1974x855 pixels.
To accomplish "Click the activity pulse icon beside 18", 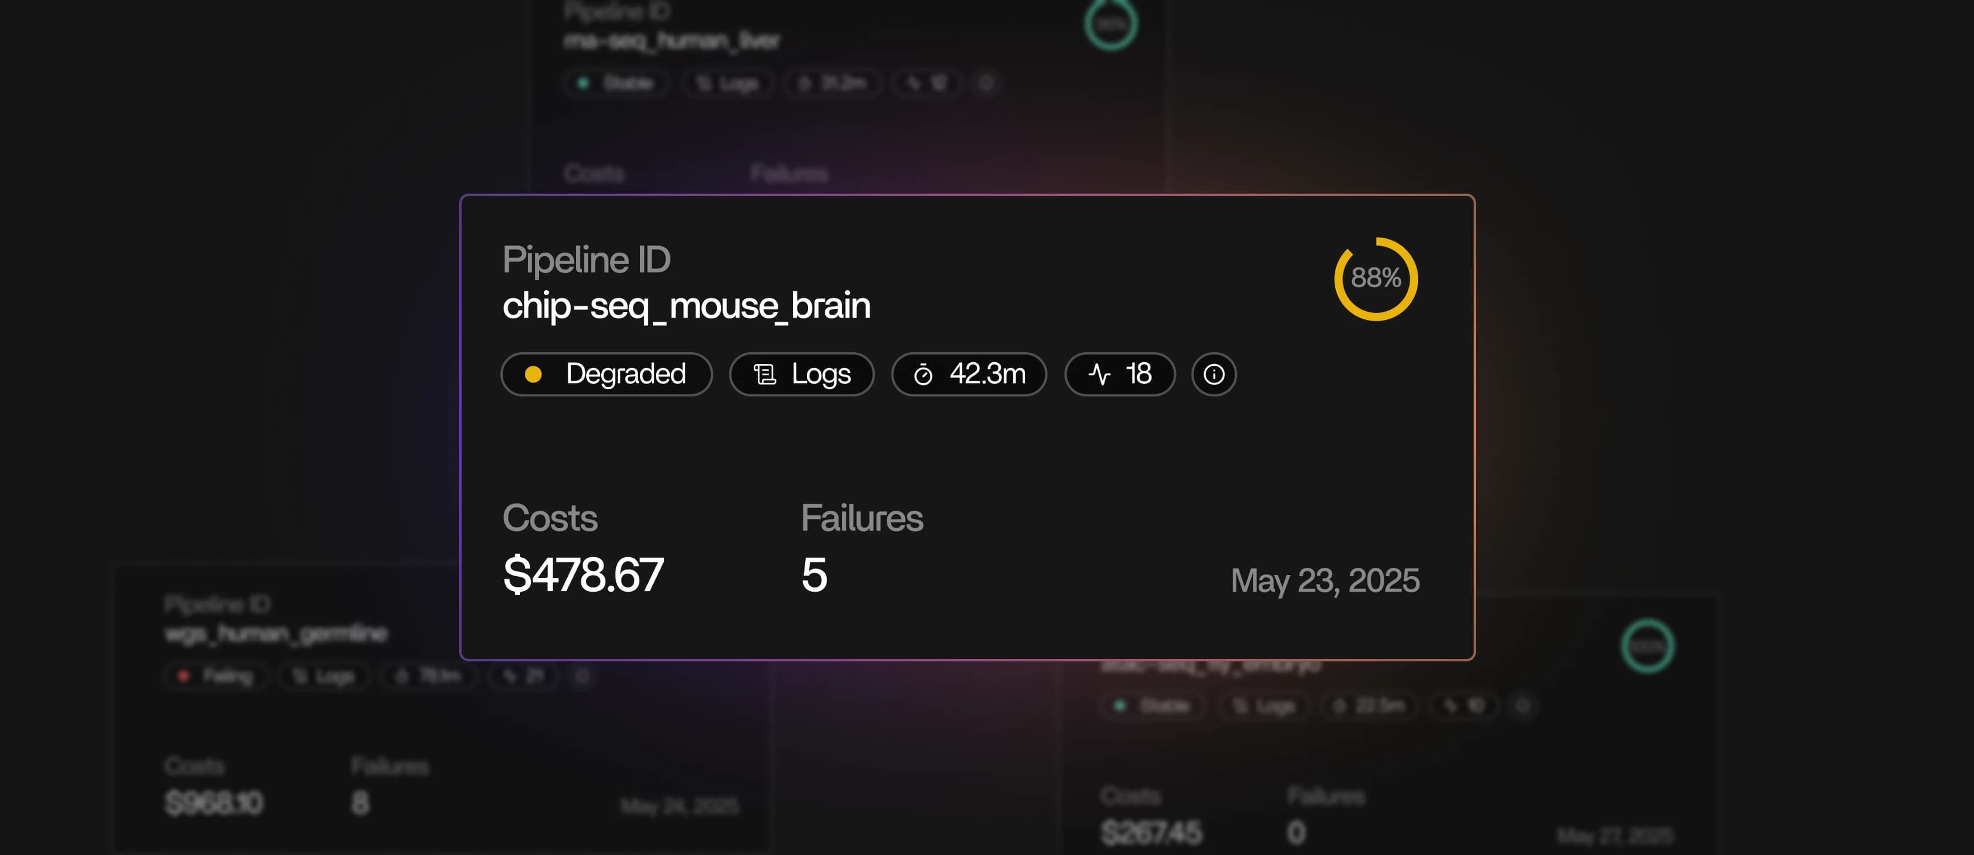I will coord(1100,374).
